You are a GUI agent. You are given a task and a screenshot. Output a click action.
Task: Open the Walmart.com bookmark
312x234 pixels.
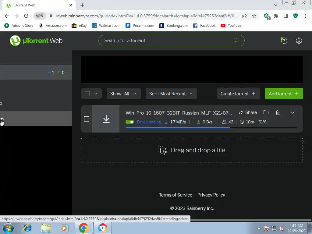pos(106,26)
